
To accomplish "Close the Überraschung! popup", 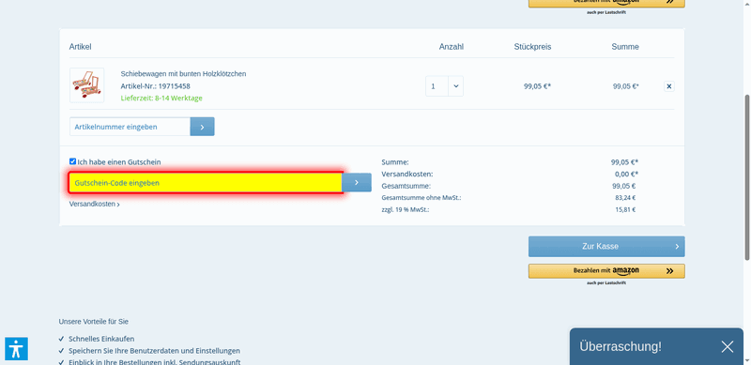I will 727,347.
